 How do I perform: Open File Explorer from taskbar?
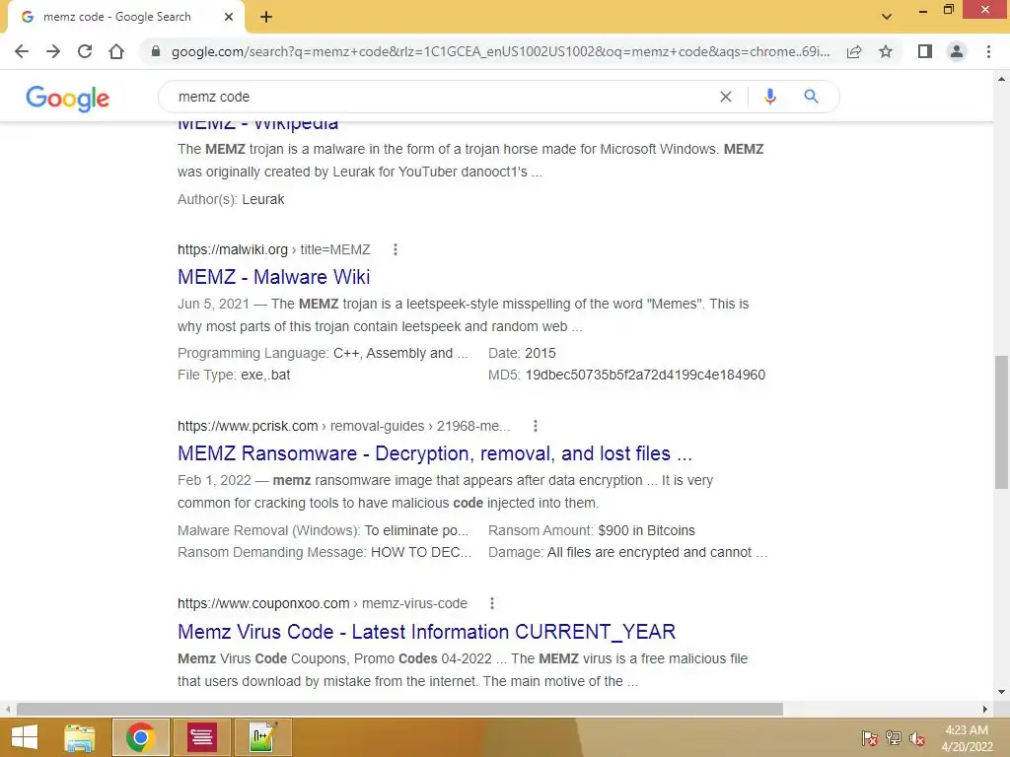(x=80, y=737)
